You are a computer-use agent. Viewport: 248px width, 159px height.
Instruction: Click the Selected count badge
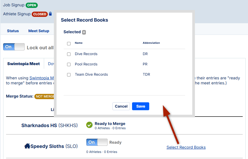click(x=84, y=32)
